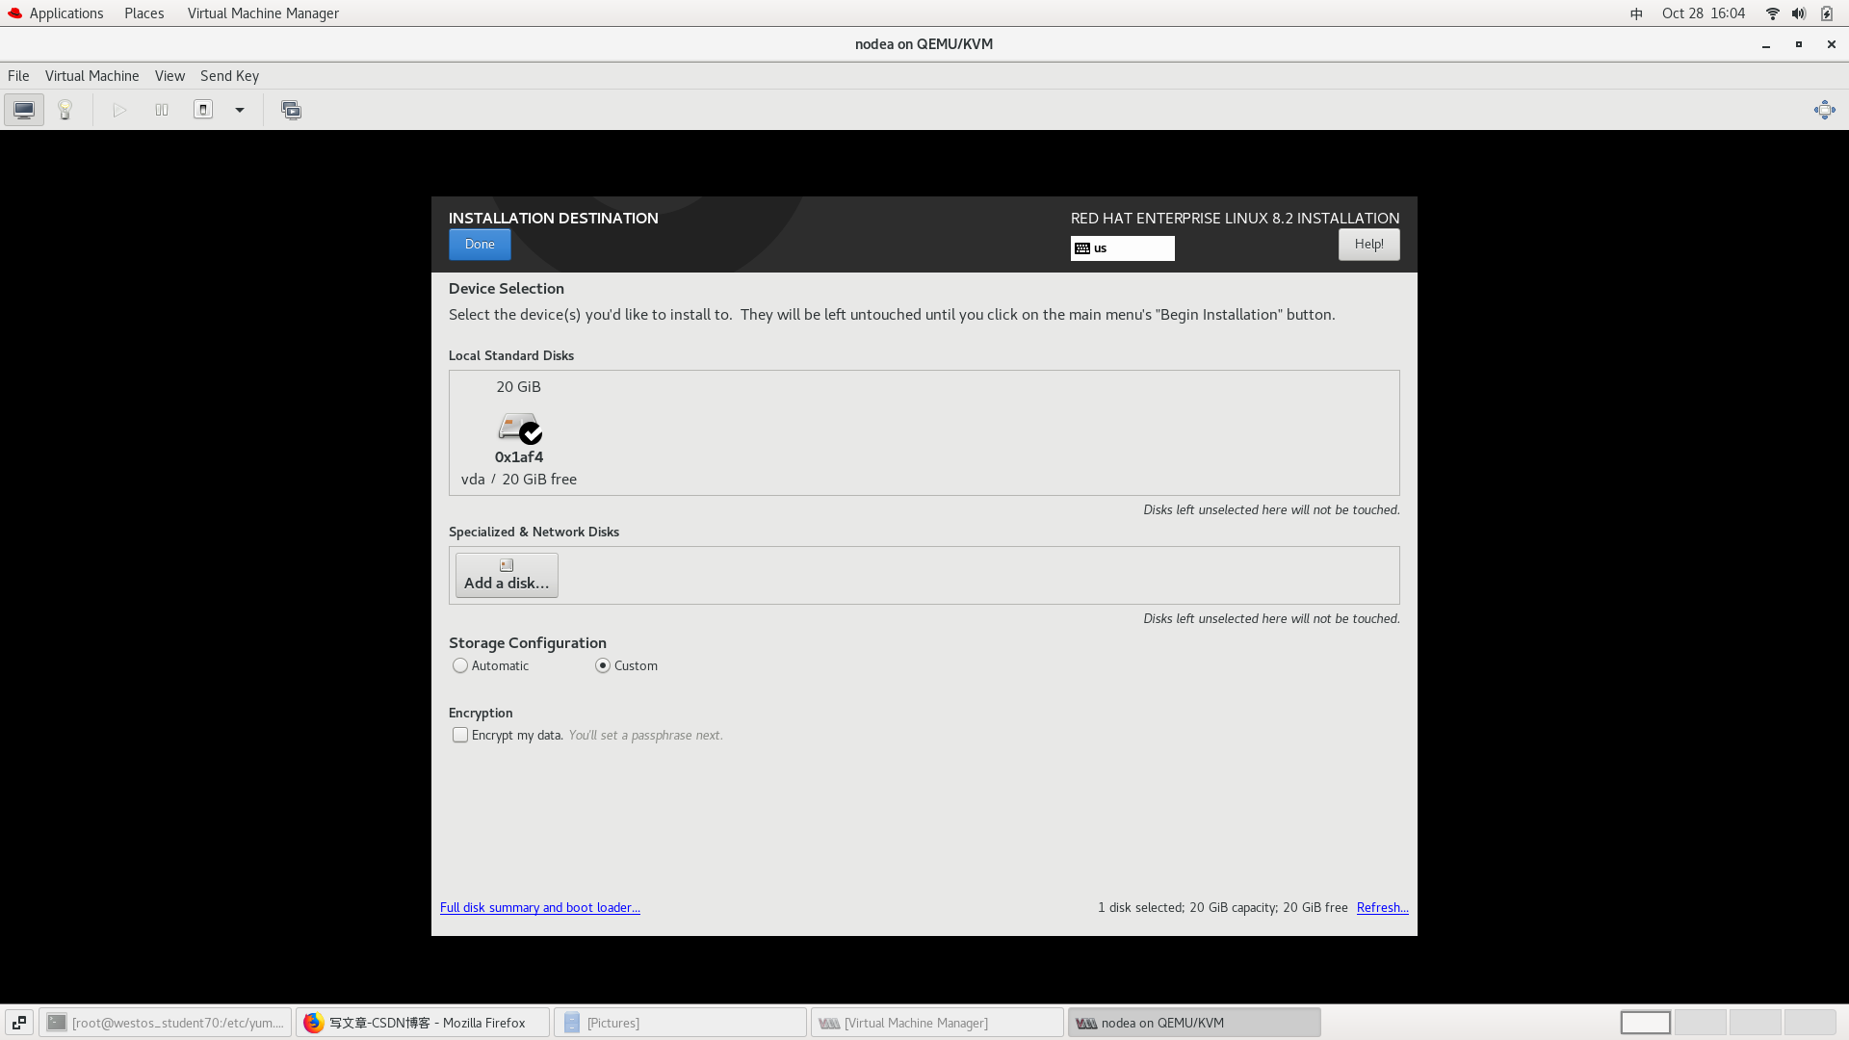Screen dimensions: 1849x1040
Task: Open the manage VM snapshots icon
Action: point(291,110)
